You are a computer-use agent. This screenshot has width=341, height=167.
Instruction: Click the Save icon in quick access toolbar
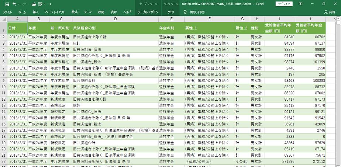[7, 4]
